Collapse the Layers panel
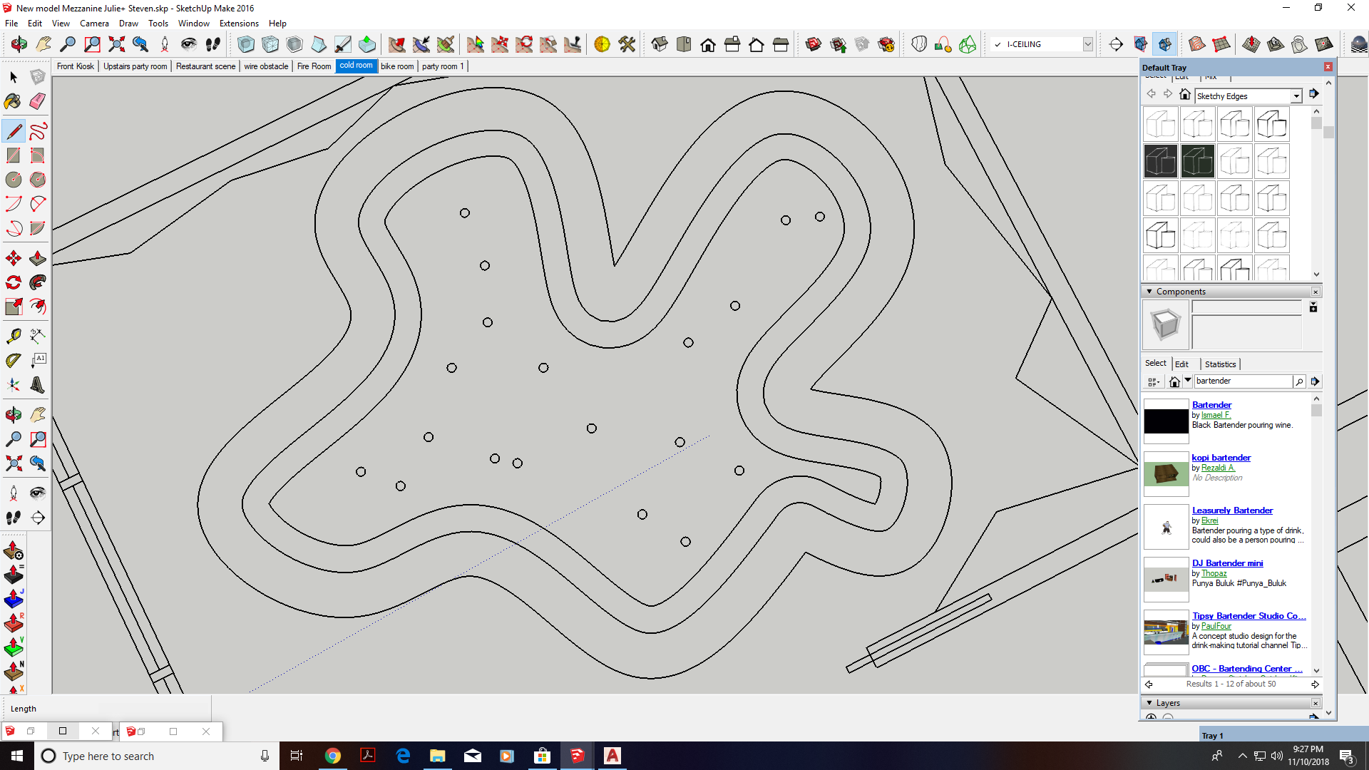The width and height of the screenshot is (1369, 770). coord(1149,703)
